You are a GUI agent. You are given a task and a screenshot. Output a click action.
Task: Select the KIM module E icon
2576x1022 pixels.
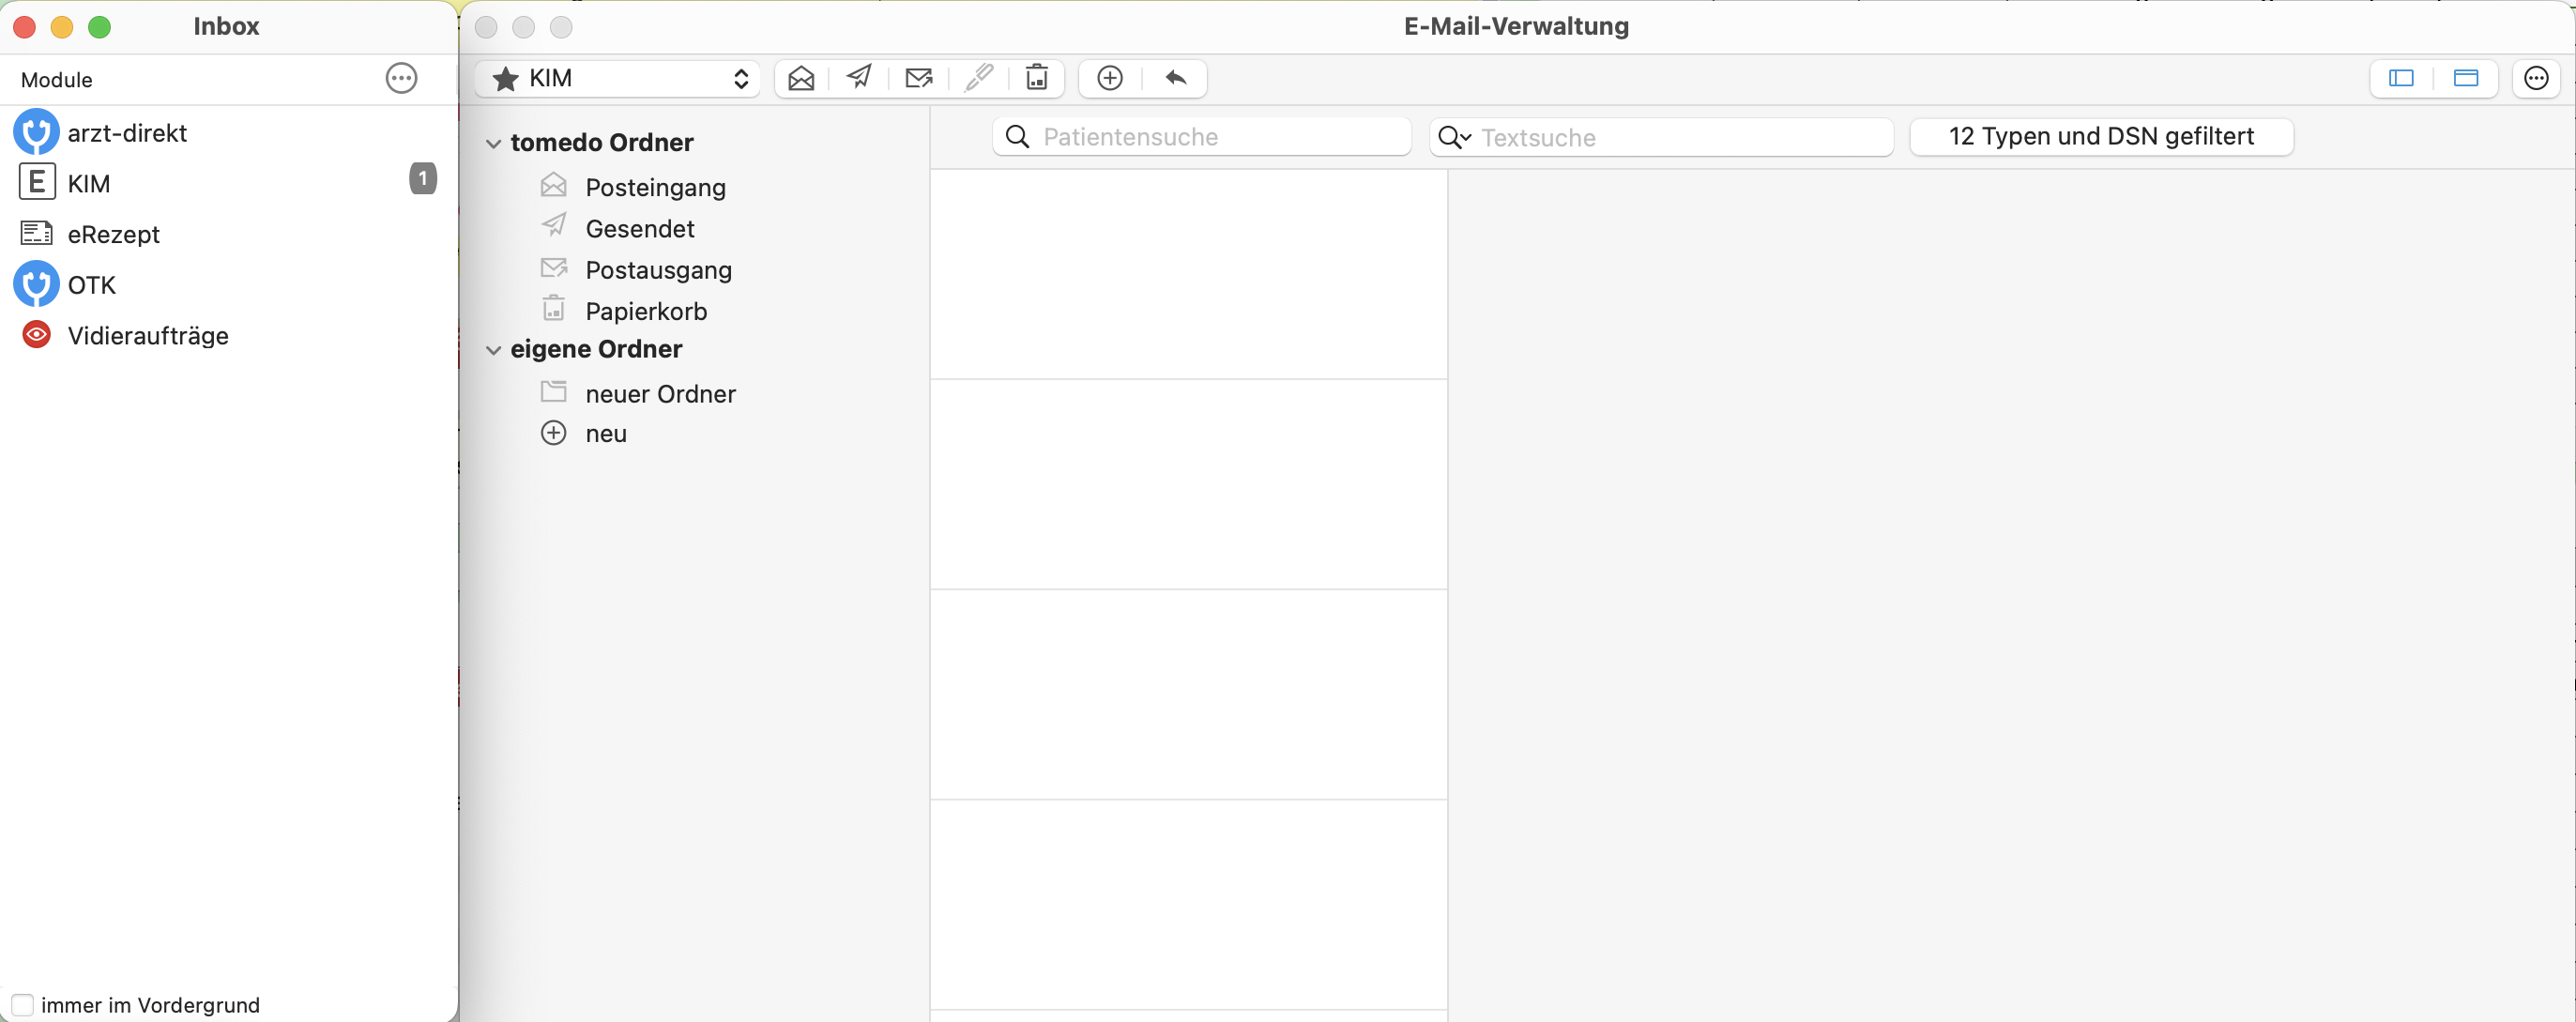pos(37,182)
